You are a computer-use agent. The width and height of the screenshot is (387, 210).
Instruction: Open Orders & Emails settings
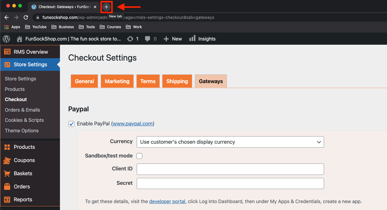coord(22,110)
